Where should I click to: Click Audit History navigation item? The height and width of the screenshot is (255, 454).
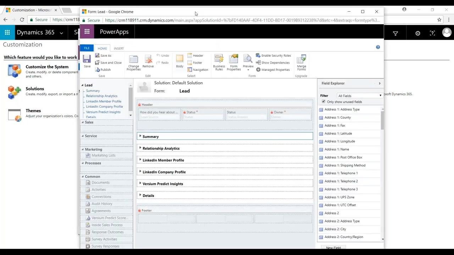(x=102, y=204)
